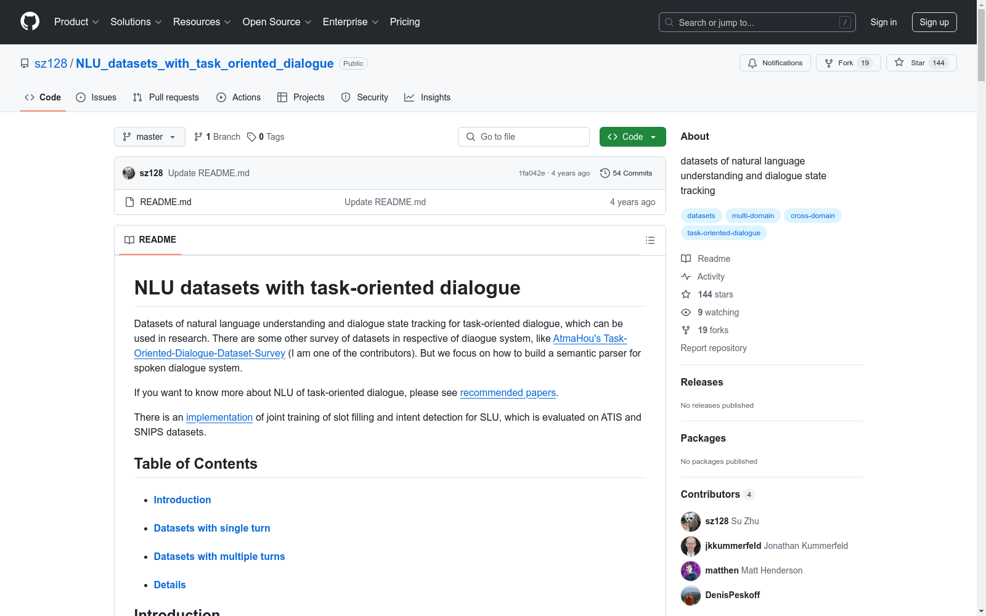Jump to Datasets with single turn
The width and height of the screenshot is (986, 616).
point(212,528)
